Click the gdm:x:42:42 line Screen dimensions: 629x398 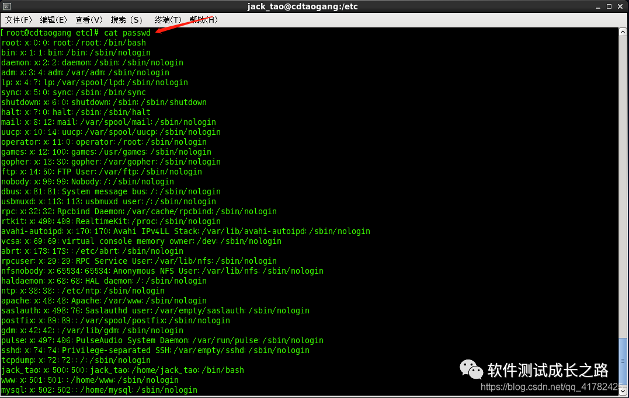(92, 331)
